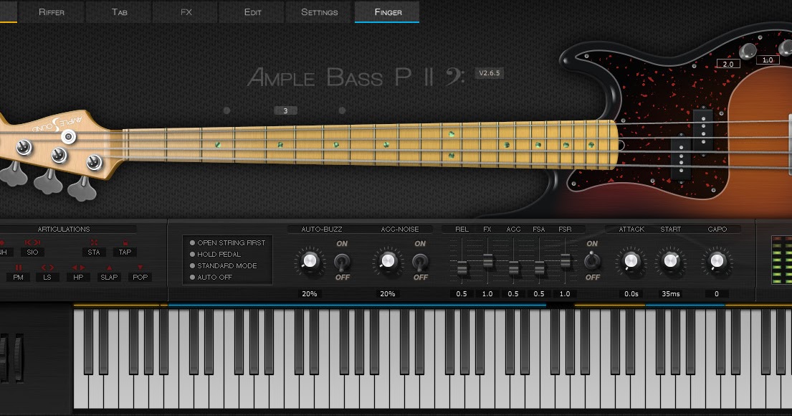Click the fret indicator showing 3
This screenshot has width=792, height=416.
click(x=285, y=110)
